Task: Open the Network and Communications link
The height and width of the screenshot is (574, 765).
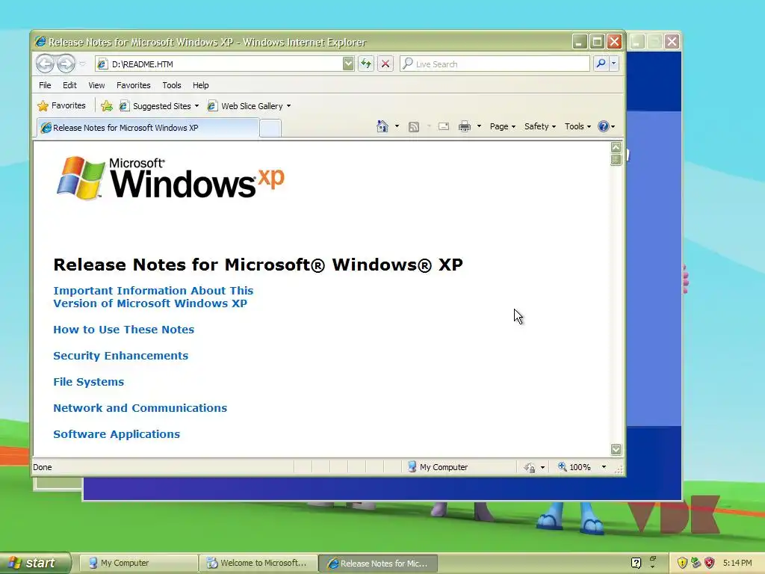Action: tap(140, 407)
